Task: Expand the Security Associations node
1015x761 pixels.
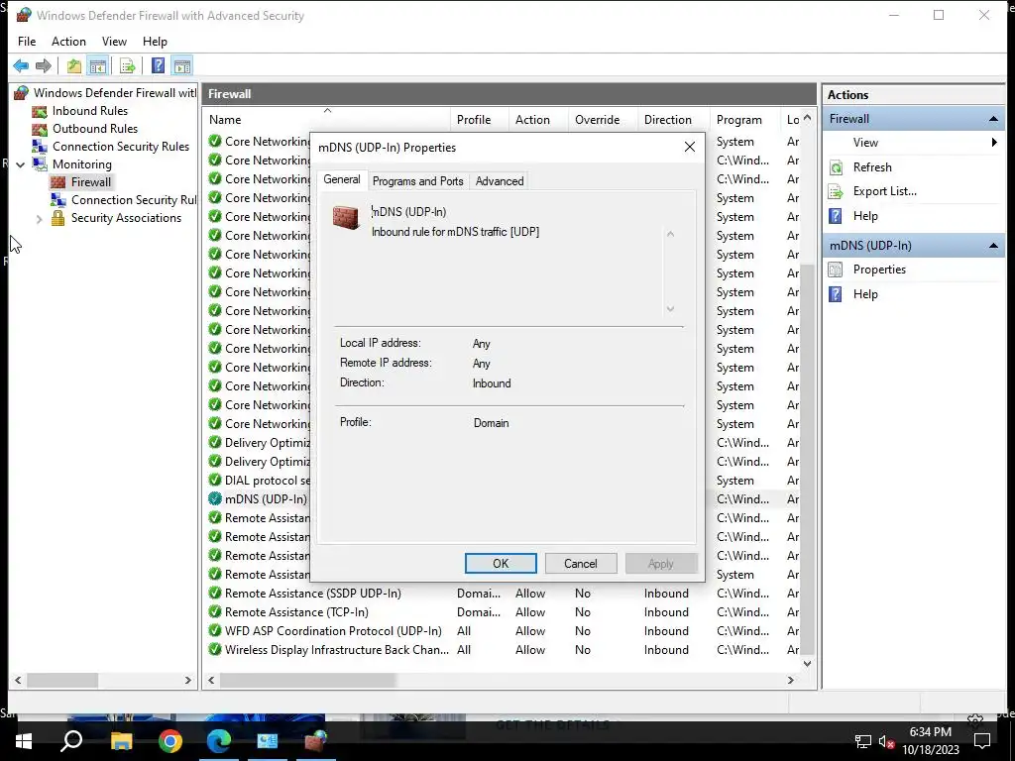Action: click(x=39, y=219)
